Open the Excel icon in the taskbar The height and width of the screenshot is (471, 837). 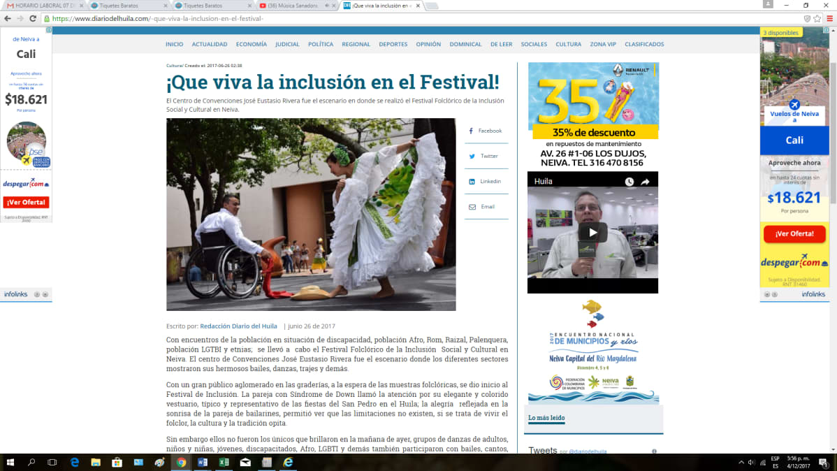(224, 463)
